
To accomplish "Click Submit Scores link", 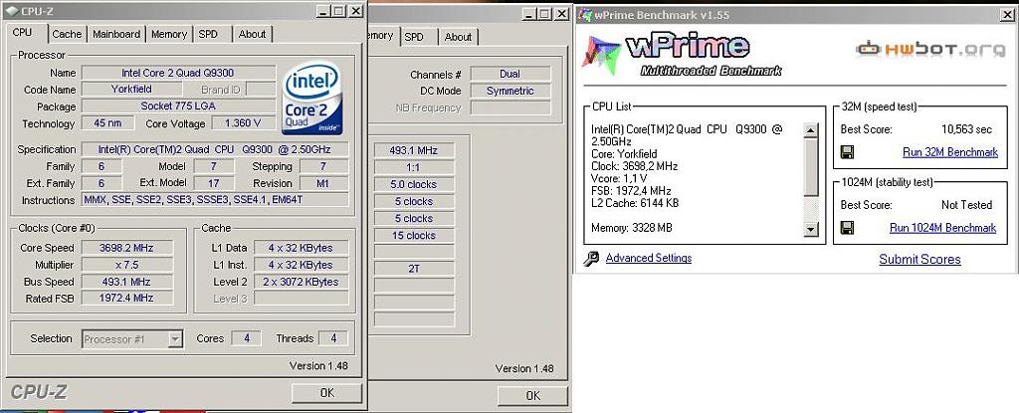I will [919, 259].
